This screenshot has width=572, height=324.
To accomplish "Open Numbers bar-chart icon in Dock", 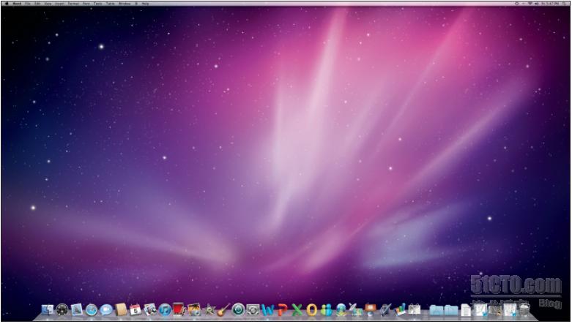I will (x=400, y=310).
